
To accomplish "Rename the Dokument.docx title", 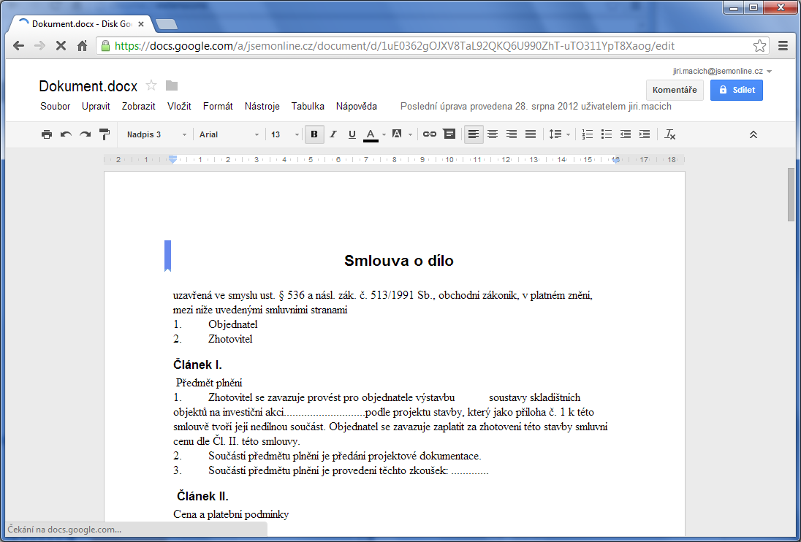I will point(88,86).
